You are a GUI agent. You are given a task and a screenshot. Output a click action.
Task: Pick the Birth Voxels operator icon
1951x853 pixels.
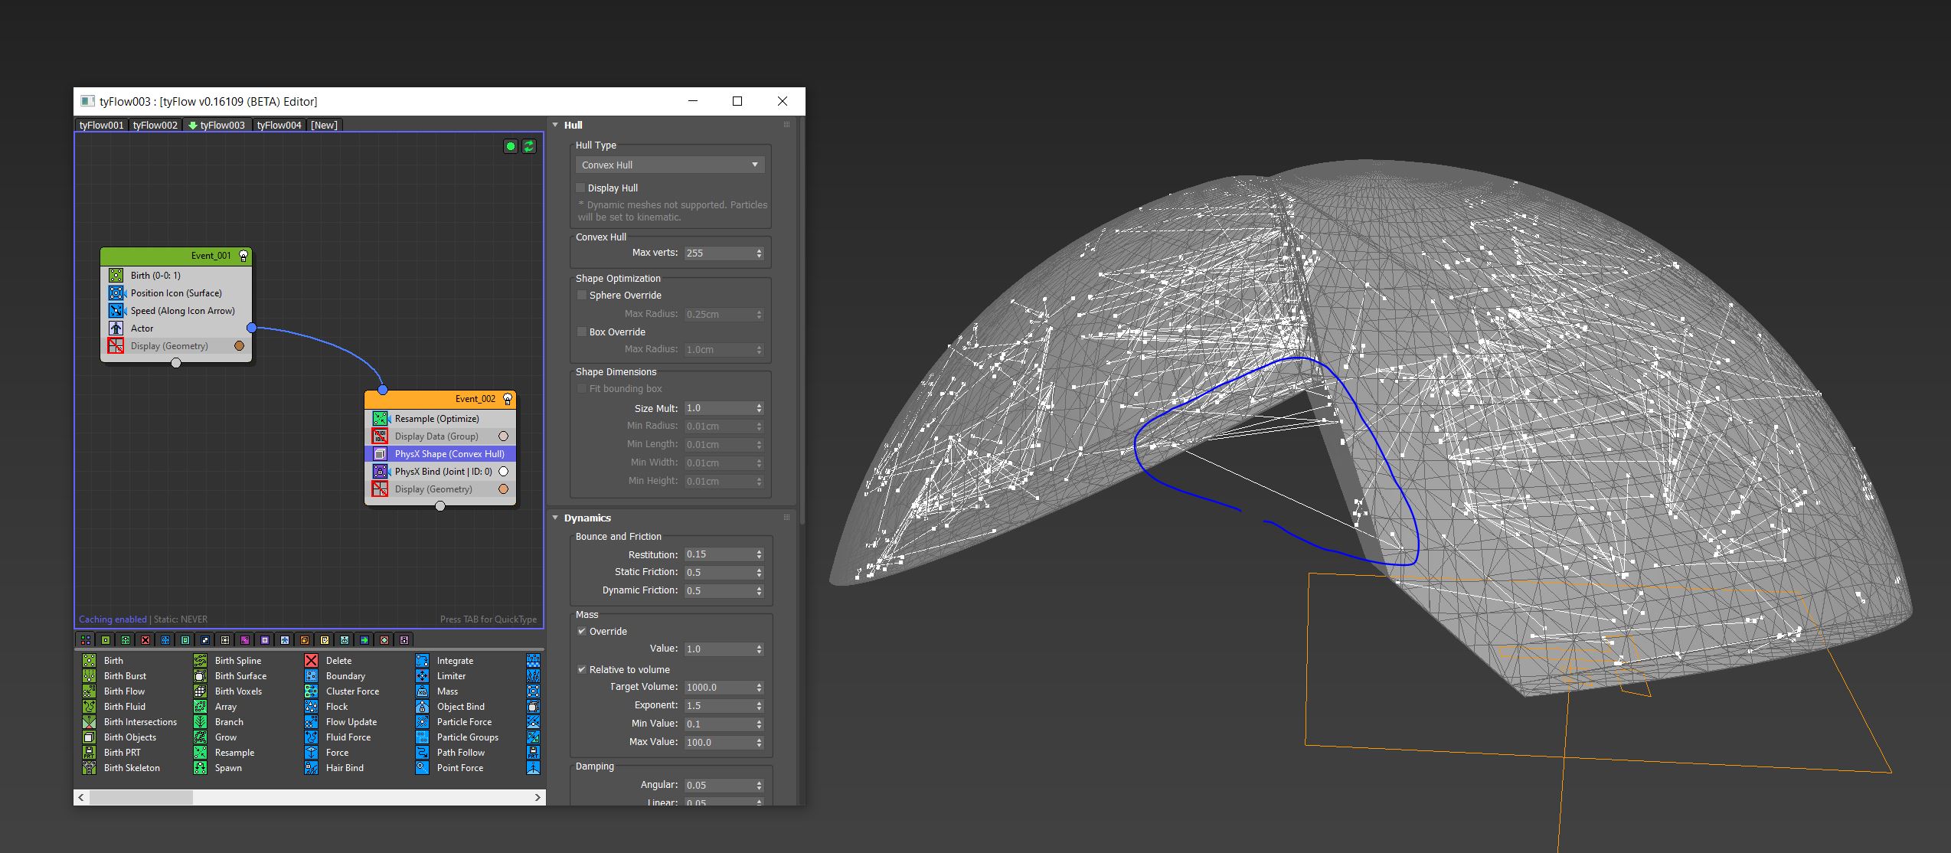tap(201, 691)
